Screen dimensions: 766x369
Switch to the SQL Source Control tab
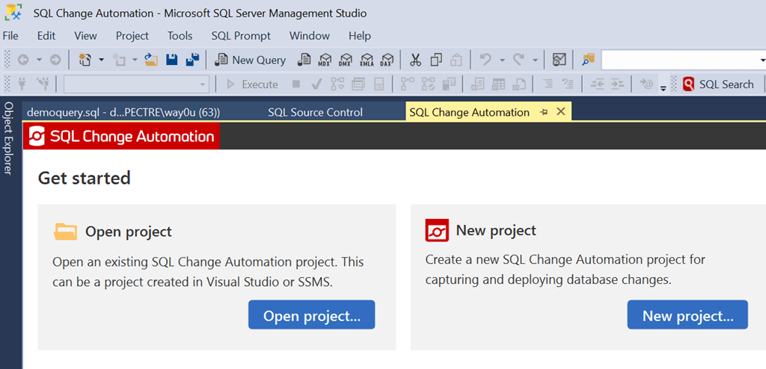pos(315,112)
